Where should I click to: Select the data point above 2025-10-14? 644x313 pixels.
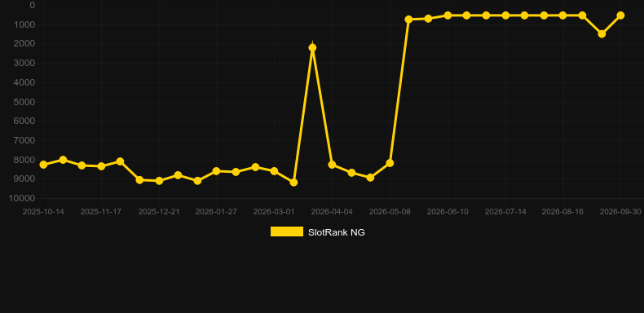pos(43,165)
